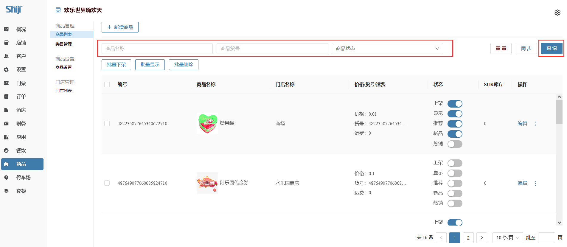This screenshot has width=567, height=247.
Task: Toggle the select-all checkbox in table header
Action: (x=107, y=85)
